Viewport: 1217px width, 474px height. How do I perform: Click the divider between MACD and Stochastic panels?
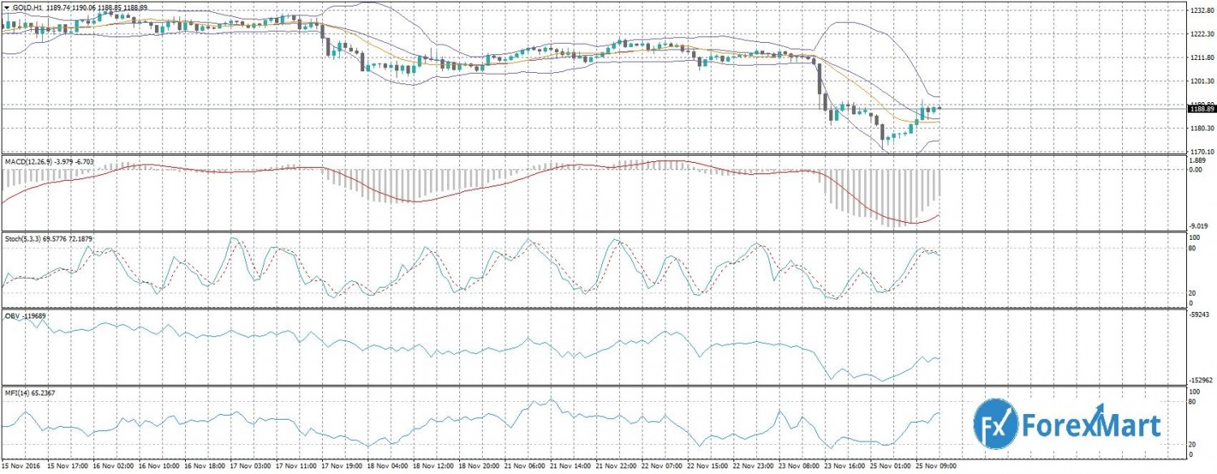[592, 232]
